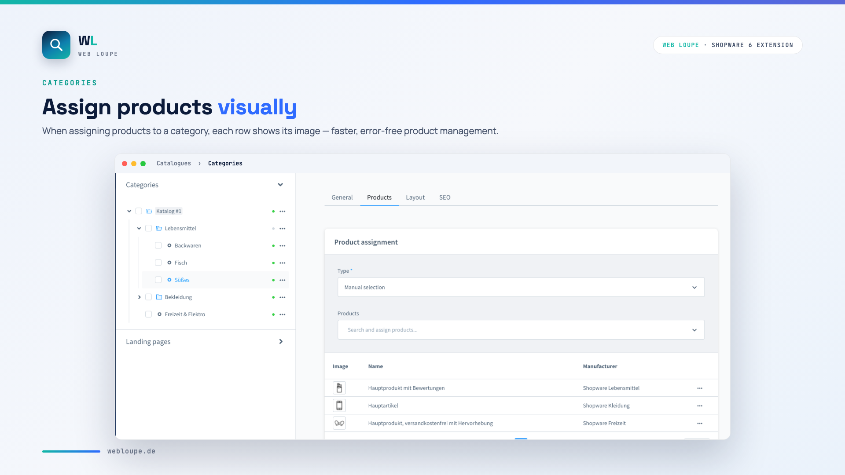Tick the checkbox for Katalog #1
Screen dimensions: 845x475
139,211
